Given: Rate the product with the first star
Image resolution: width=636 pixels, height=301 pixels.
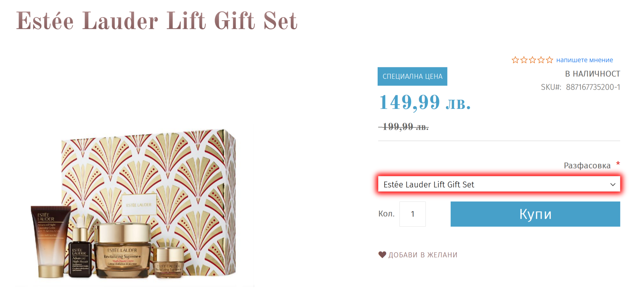Looking at the screenshot, I should point(515,60).
